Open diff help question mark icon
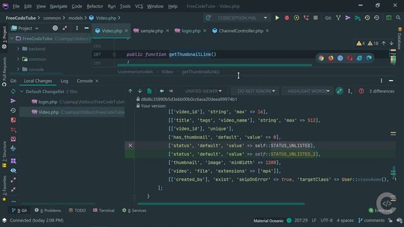The width and height of the screenshot is (404, 227). (361, 91)
